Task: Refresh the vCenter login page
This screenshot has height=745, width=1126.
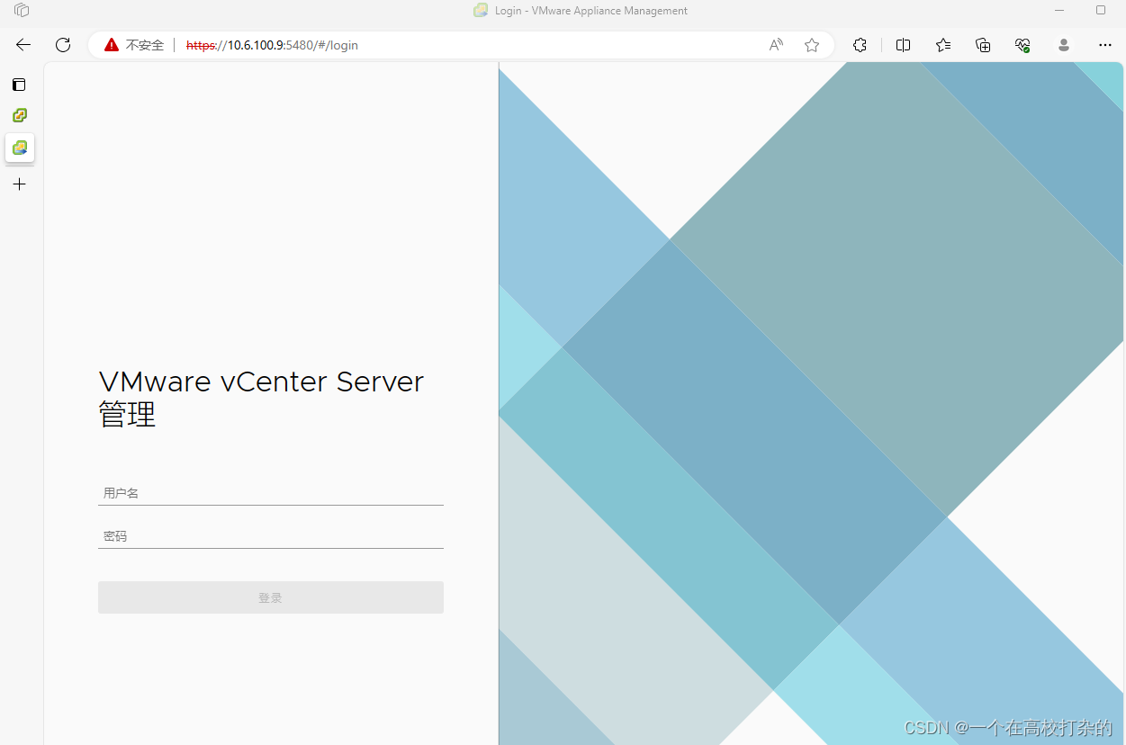Action: (63, 45)
